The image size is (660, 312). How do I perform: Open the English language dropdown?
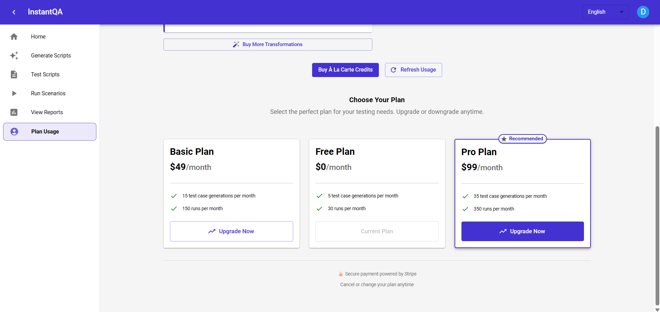coord(600,12)
